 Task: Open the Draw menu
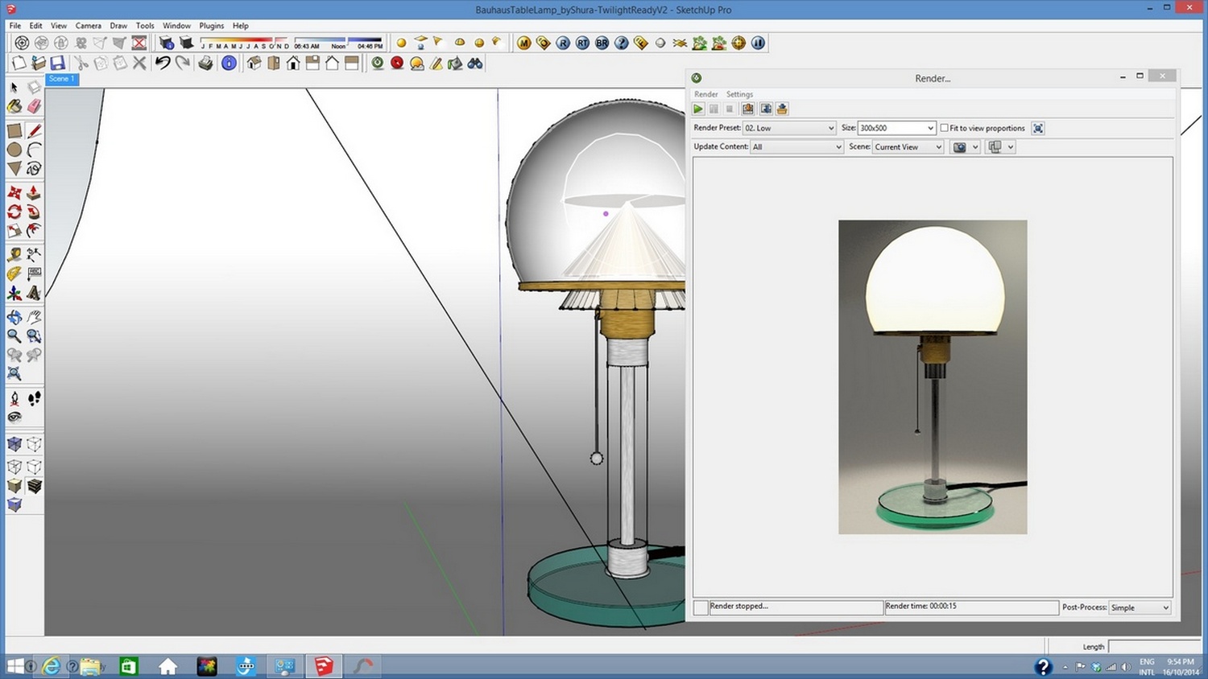pos(118,26)
